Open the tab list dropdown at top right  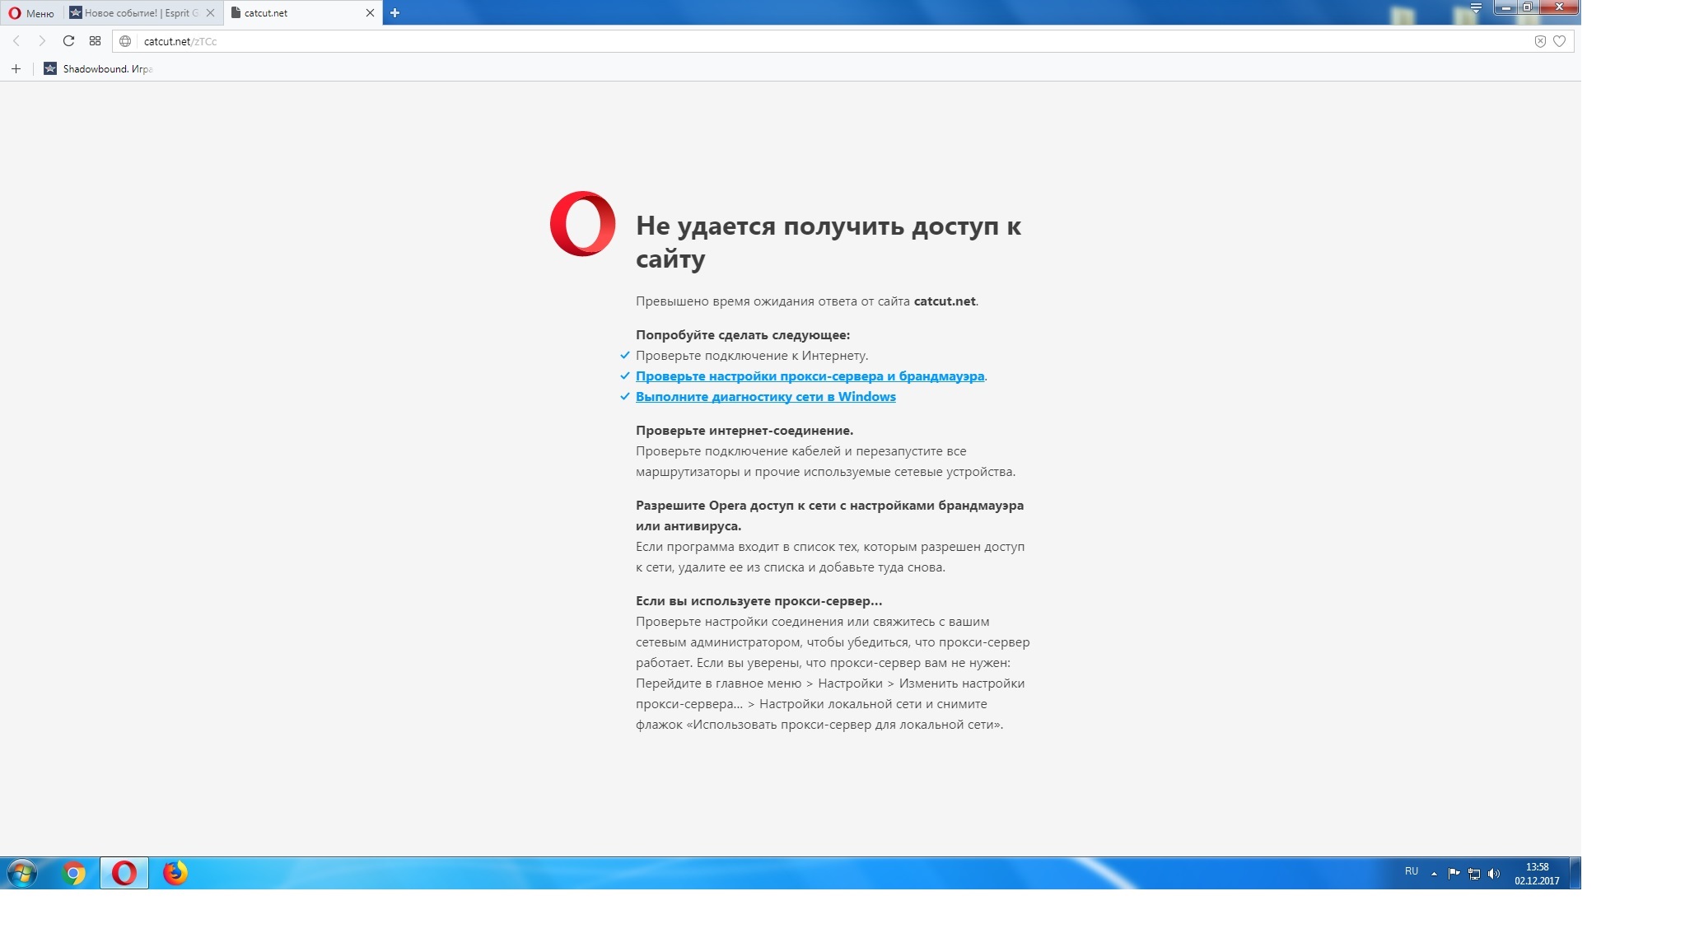tap(1475, 7)
